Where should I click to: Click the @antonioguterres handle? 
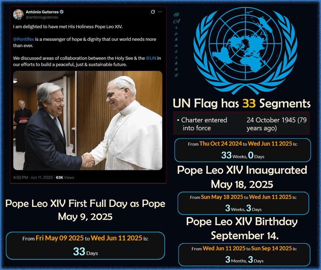click(x=42, y=17)
